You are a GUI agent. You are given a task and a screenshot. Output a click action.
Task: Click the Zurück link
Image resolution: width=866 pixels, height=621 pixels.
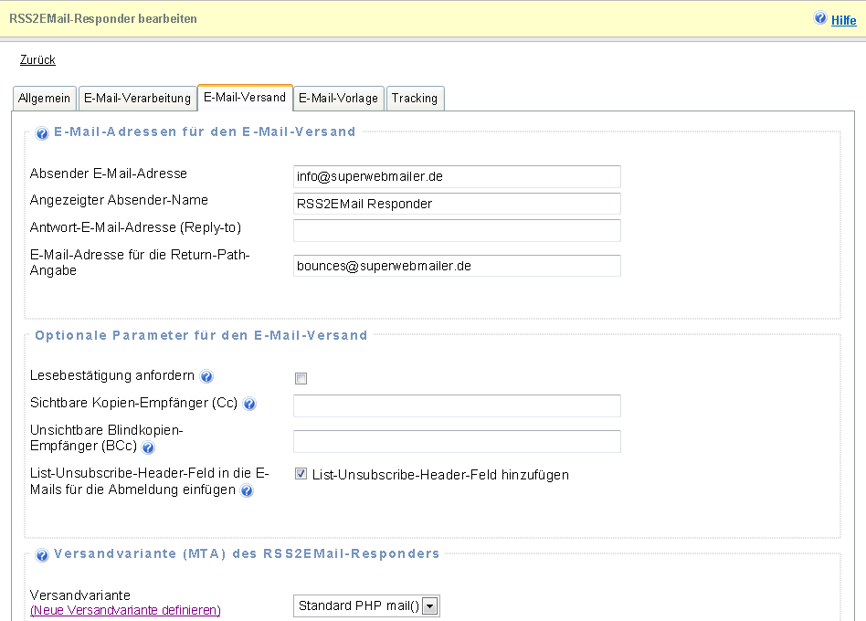pos(37,60)
